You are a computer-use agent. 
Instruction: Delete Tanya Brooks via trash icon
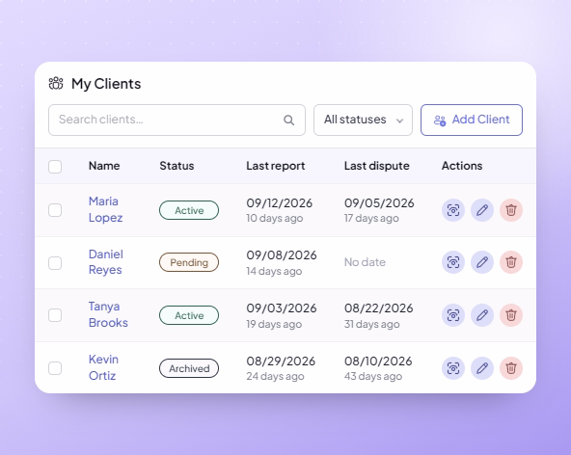point(511,315)
